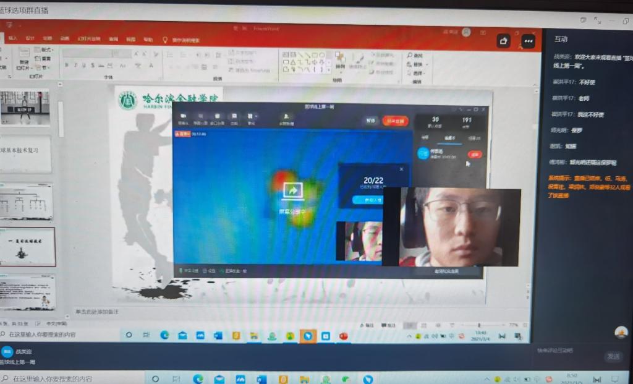Click the Edge browser icon in the bottom taskbar
Viewport: 633px width, 384px height.
point(198,378)
